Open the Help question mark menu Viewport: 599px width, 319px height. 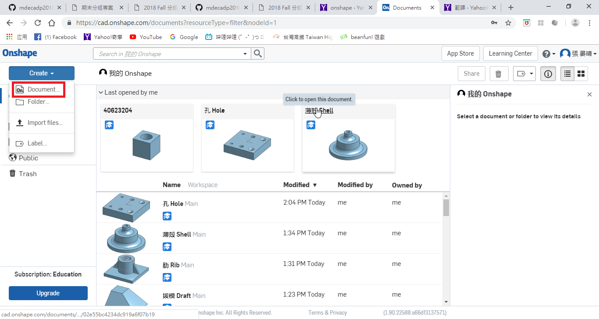tap(546, 53)
